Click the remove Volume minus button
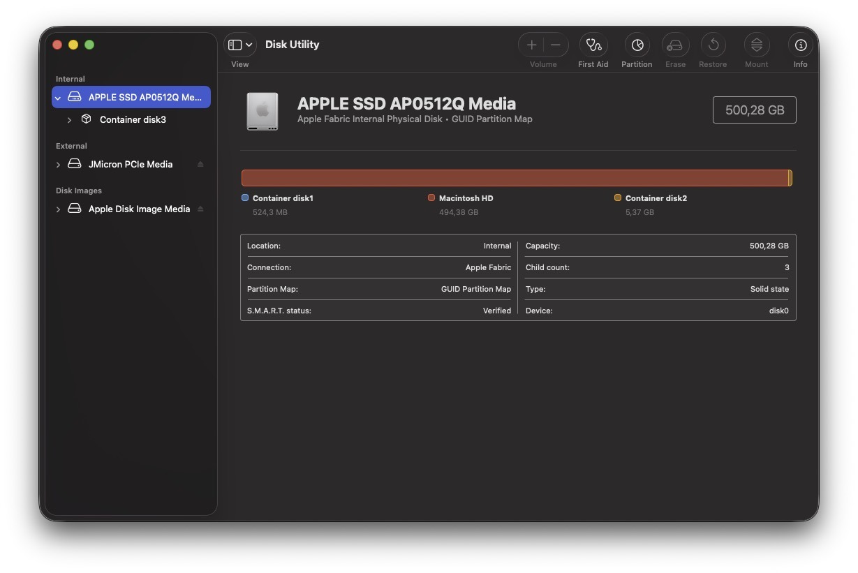858x573 pixels. [556, 45]
